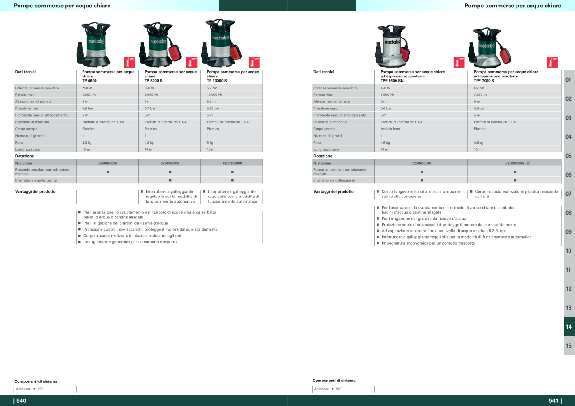Screen dimensions: 575x406
Task: Jump to chapter tab 03
Action: tap(569, 118)
